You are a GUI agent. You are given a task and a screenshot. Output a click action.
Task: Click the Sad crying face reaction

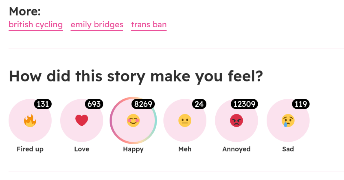pos(288,120)
